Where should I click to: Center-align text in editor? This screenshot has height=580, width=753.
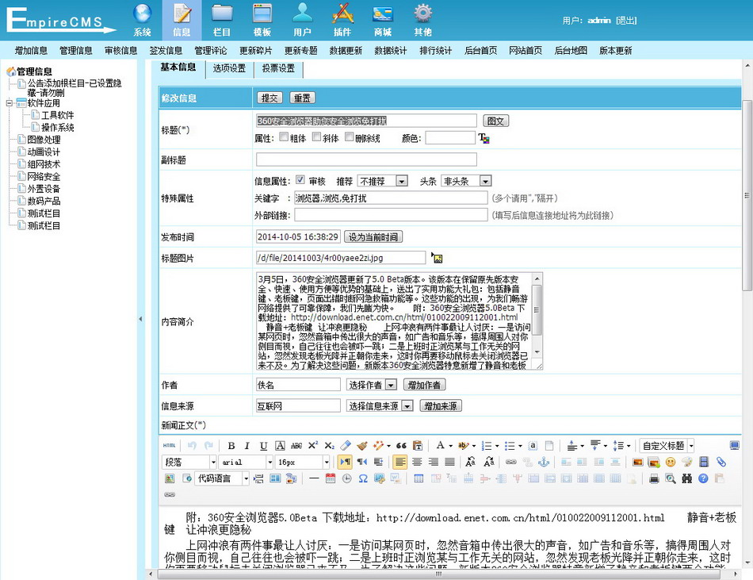tap(417, 462)
